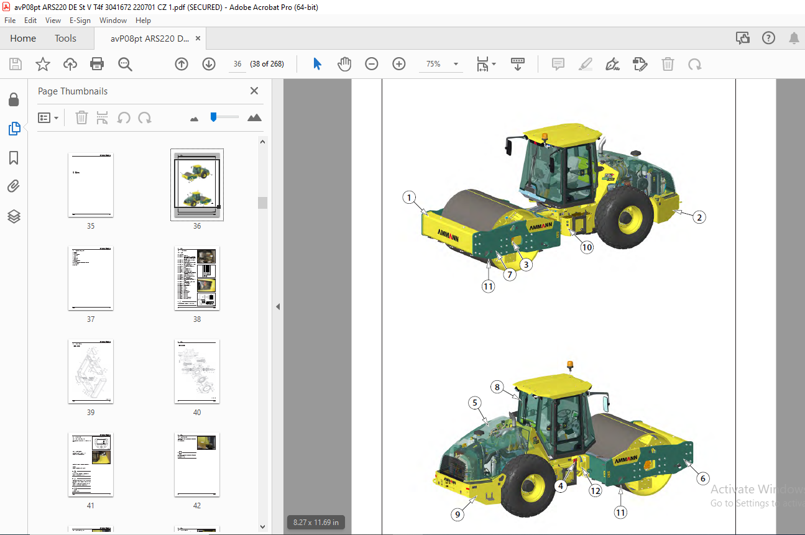Select the page 35 thumbnail

(x=91, y=185)
